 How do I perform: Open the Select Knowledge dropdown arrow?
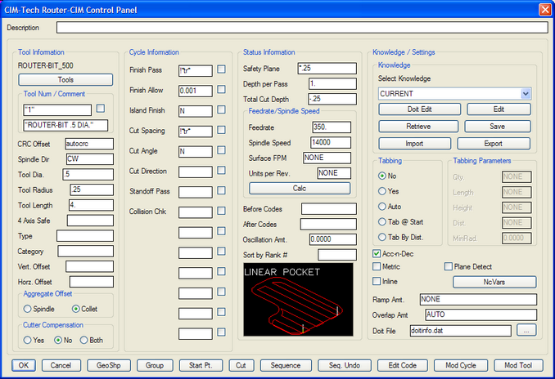point(526,94)
